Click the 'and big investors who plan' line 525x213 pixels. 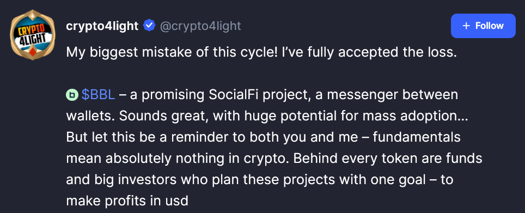click(259, 180)
